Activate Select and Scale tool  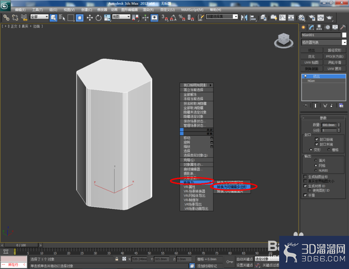107,17
